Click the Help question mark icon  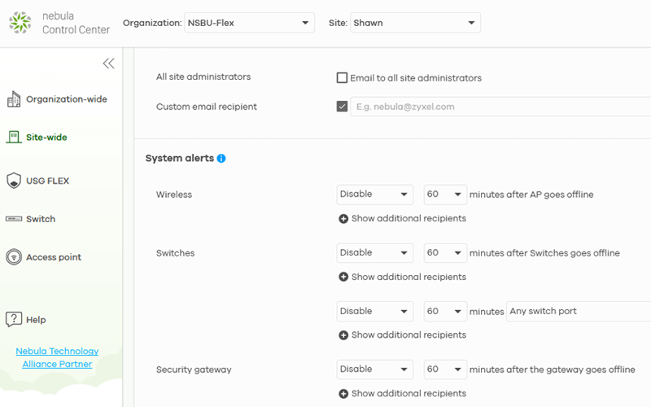(x=14, y=319)
